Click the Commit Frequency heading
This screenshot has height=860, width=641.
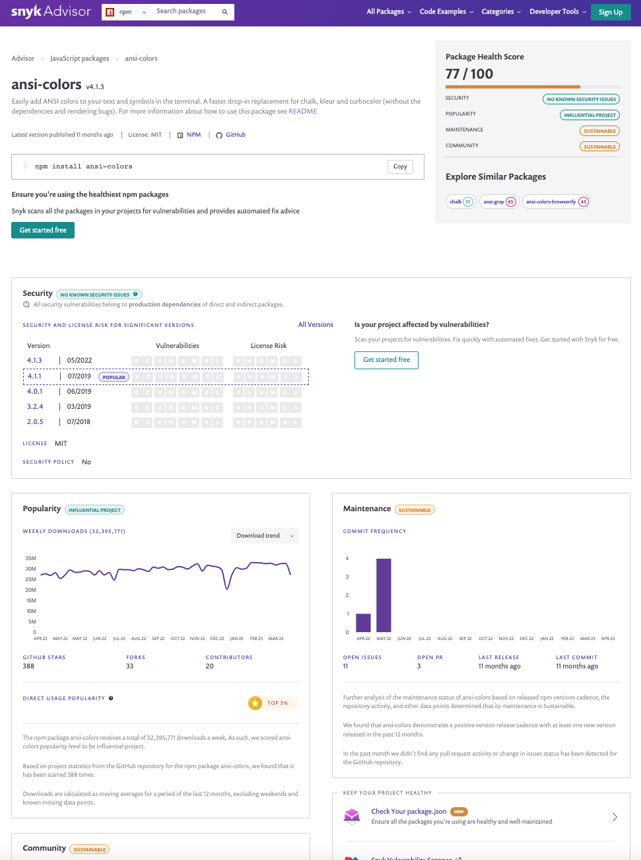coord(374,531)
